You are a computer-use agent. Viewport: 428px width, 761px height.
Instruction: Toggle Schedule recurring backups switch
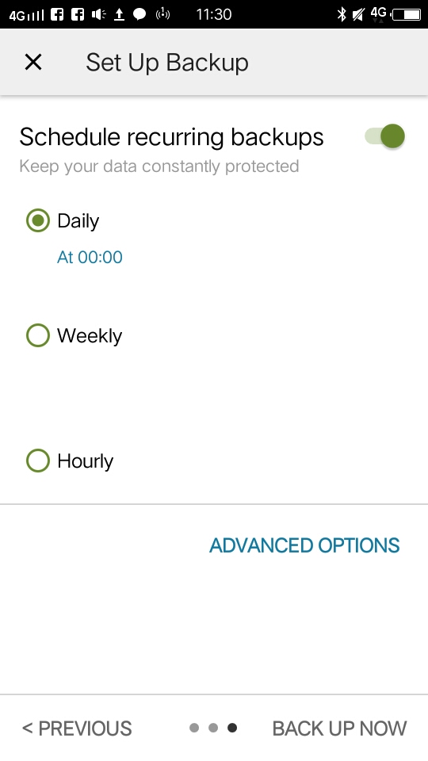click(385, 136)
